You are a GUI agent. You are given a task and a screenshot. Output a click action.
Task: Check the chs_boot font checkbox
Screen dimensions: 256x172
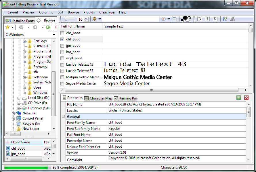62,33
